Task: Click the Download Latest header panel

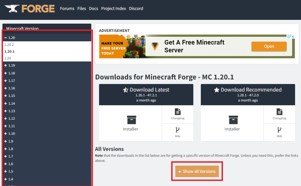Action: coord(146,94)
